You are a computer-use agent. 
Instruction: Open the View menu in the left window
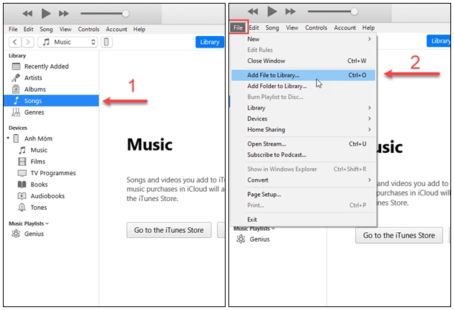pyautogui.click(x=66, y=30)
